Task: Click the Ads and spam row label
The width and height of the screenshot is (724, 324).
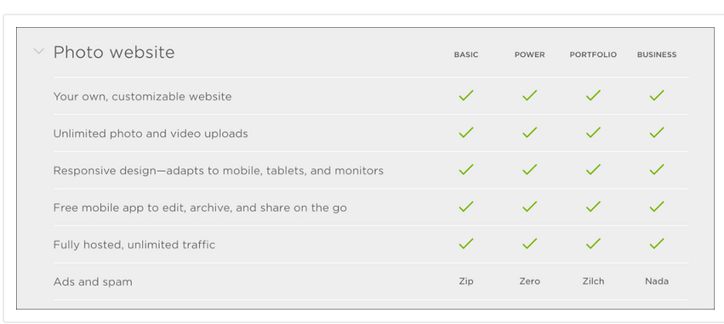Action: click(93, 281)
